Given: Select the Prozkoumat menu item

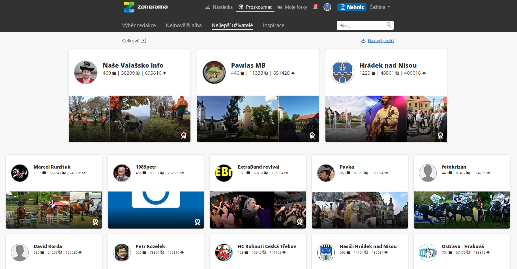Looking at the screenshot, I should click(255, 7).
